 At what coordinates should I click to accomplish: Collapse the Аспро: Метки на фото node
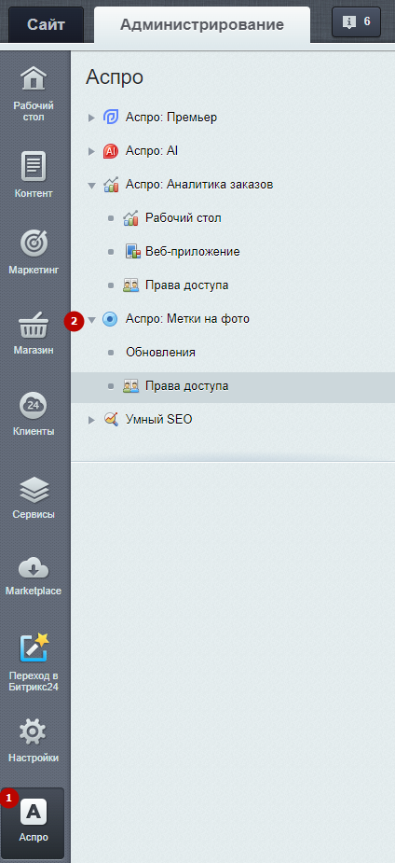tap(91, 319)
